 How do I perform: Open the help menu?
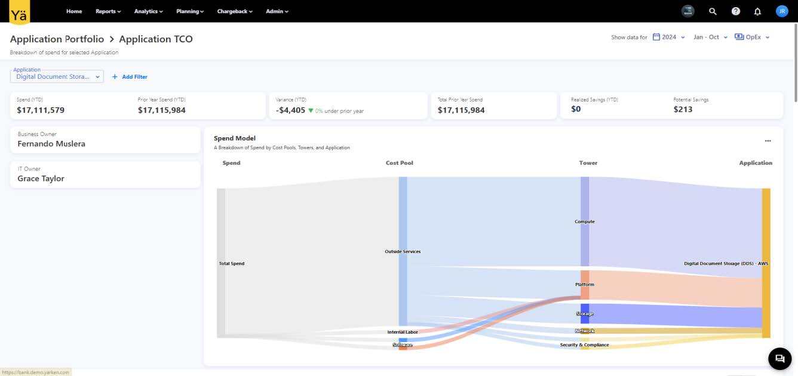tap(735, 11)
